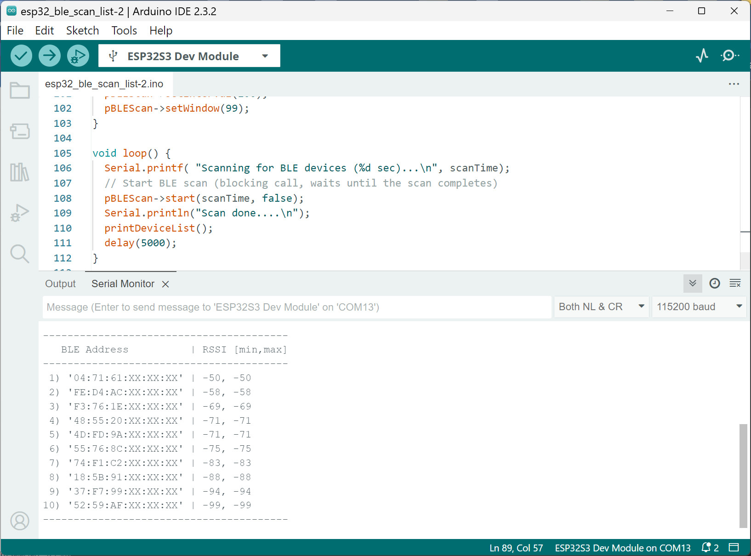Click the 'RSSI [min,max]' header text
The image size is (751, 556).
click(x=245, y=350)
